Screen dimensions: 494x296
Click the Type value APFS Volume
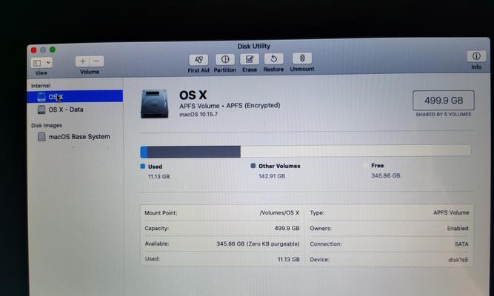451,213
